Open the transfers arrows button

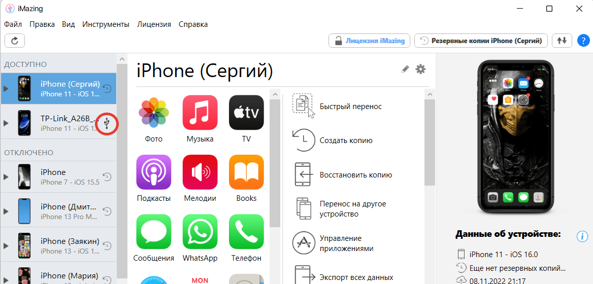[x=562, y=41]
